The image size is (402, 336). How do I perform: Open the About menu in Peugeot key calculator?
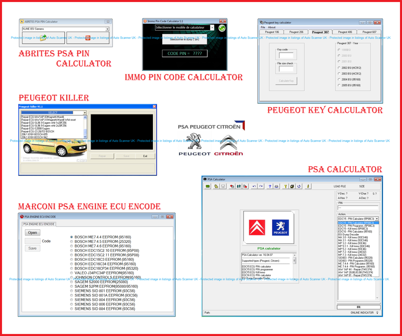coord(272,27)
